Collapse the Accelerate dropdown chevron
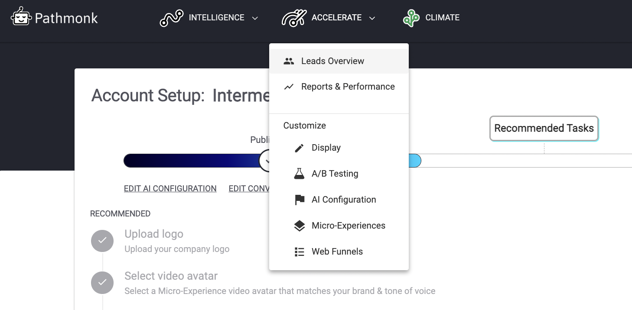The image size is (632, 310). pos(372,18)
